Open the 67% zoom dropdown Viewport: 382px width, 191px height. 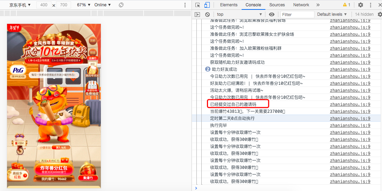pyautogui.click(x=84, y=5)
